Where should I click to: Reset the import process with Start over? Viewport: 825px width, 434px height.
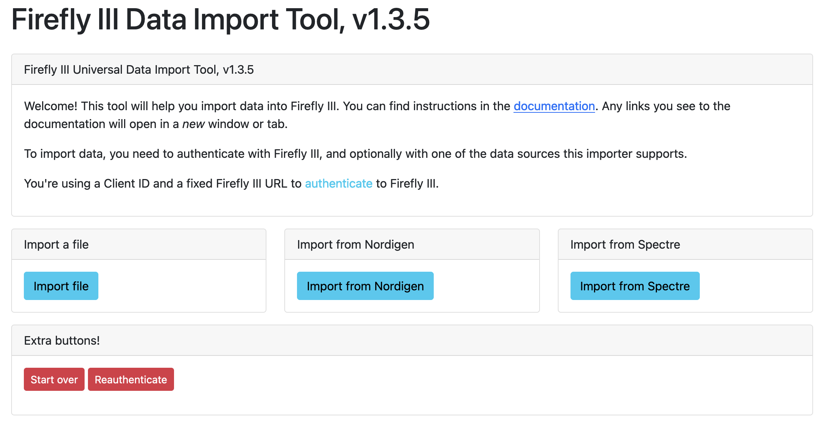tap(54, 379)
